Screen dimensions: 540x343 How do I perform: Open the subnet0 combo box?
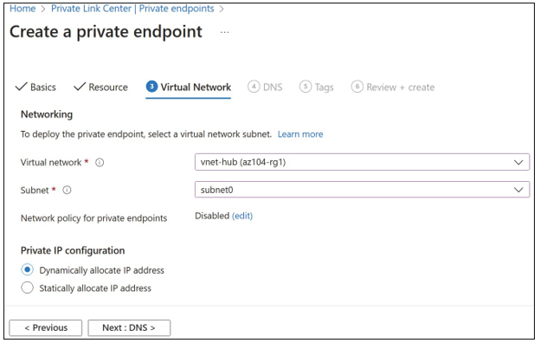(362, 190)
